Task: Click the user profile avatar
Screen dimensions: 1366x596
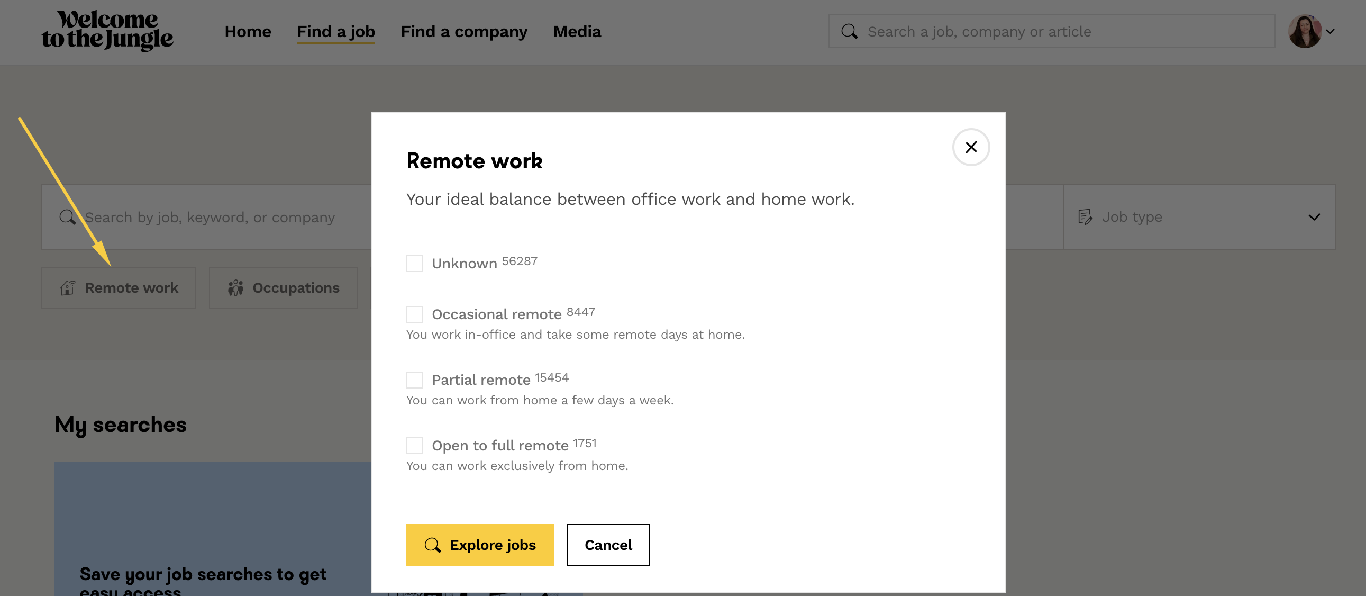Action: click(x=1304, y=31)
